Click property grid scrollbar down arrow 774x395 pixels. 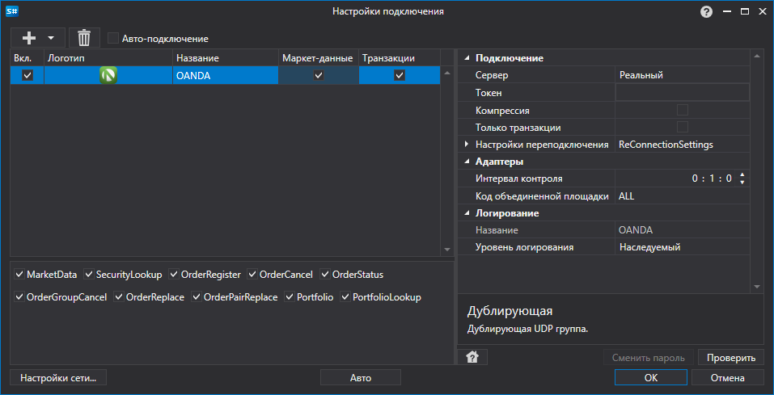[x=757, y=287]
